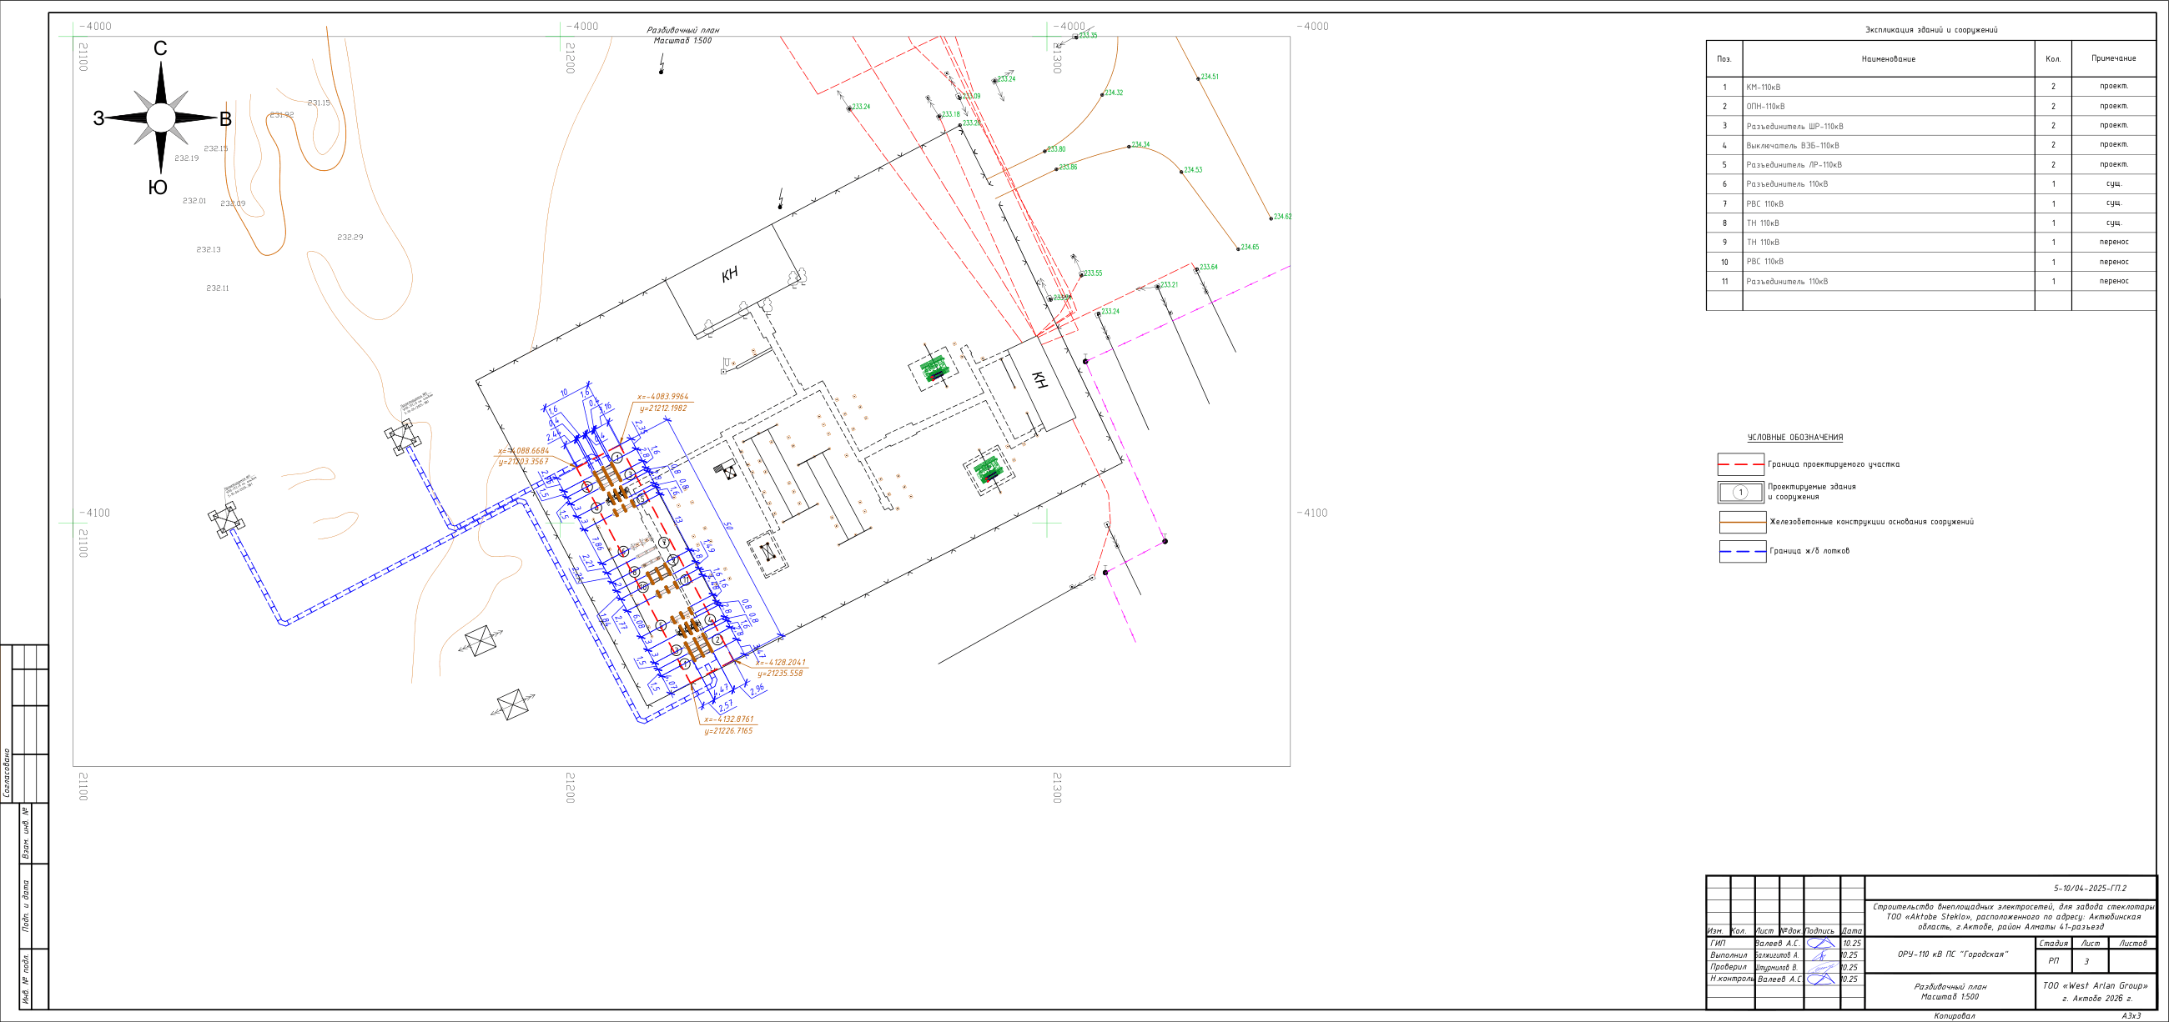2169x1022 pixels.
Task: Click the green elevation mark "234.51"
Action: point(1210,78)
